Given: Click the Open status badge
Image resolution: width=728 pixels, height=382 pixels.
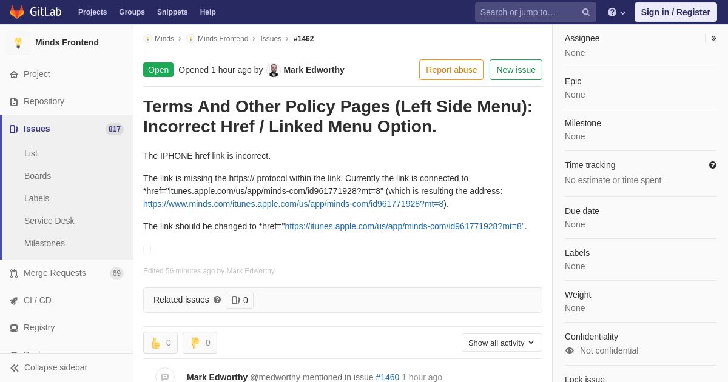Looking at the screenshot, I should click(x=158, y=70).
